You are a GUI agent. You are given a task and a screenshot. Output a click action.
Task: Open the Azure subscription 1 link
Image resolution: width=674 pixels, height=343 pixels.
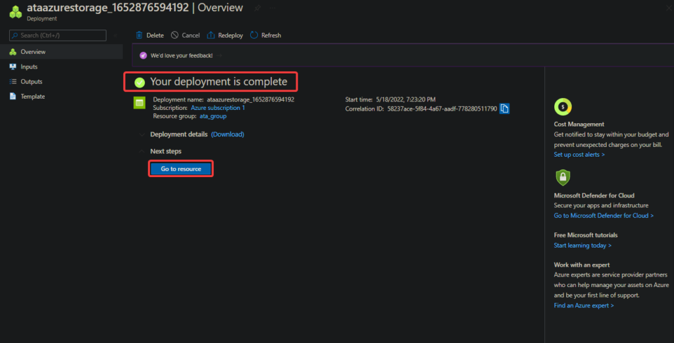[x=218, y=107]
